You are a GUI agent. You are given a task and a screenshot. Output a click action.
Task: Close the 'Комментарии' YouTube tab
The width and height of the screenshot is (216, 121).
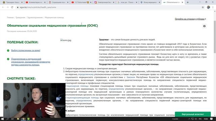click(45, 2)
